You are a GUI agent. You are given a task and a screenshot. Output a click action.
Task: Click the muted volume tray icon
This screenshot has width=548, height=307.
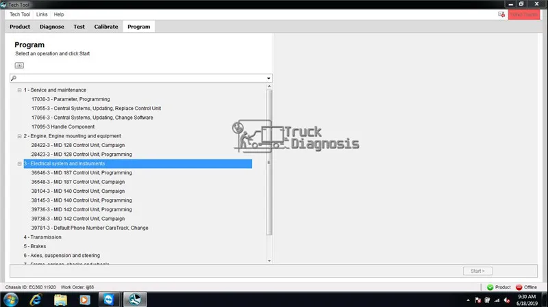(507, 300)
